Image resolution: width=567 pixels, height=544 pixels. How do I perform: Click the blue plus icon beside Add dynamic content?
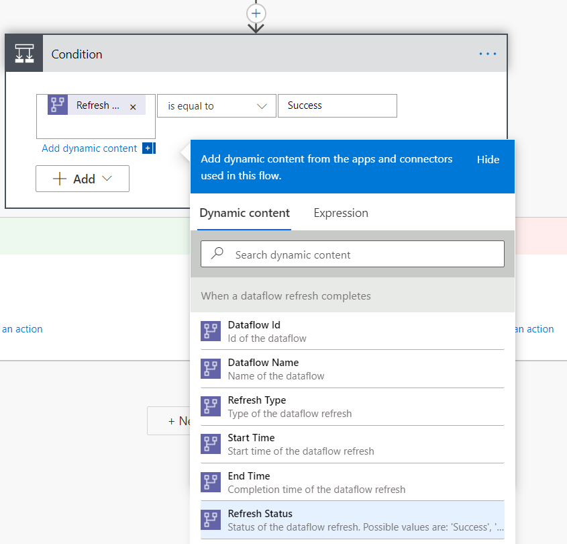point(148,148)
